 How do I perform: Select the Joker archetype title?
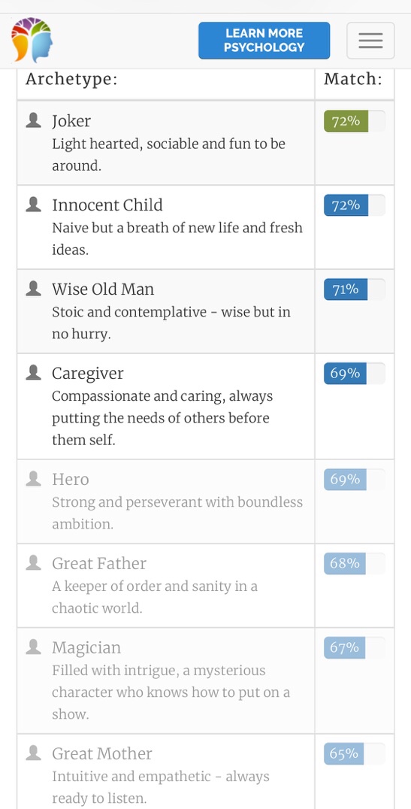pos(71,121)
